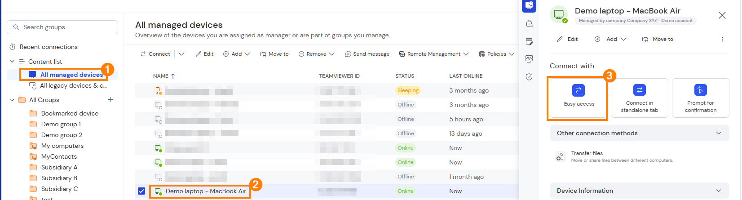This screenshot has height=200, width=742.
Task: Click Edit in the device details panel
Action: point(567,39)
